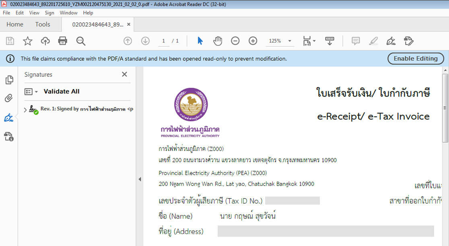Click the text 'Provincial Electricity Authority (PEA) (Z000)'

point(213,173)
